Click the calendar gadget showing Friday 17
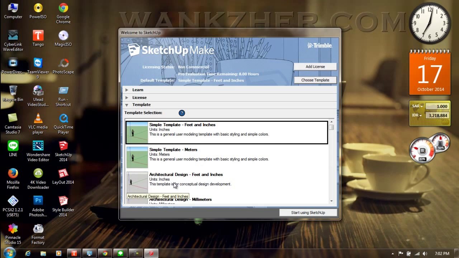This screenshot has width=459, height=258. pos(430,73)
